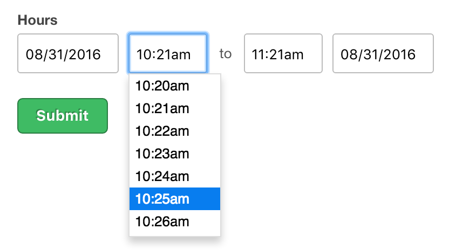Pick 10:26am from the time list
449x250 pixels.
174,221
